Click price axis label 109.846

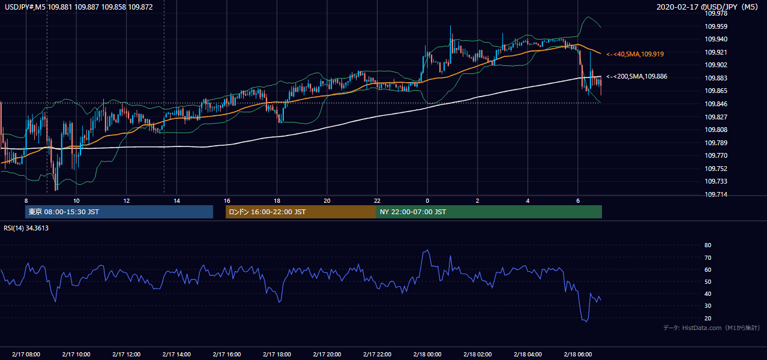click(715, 104)
